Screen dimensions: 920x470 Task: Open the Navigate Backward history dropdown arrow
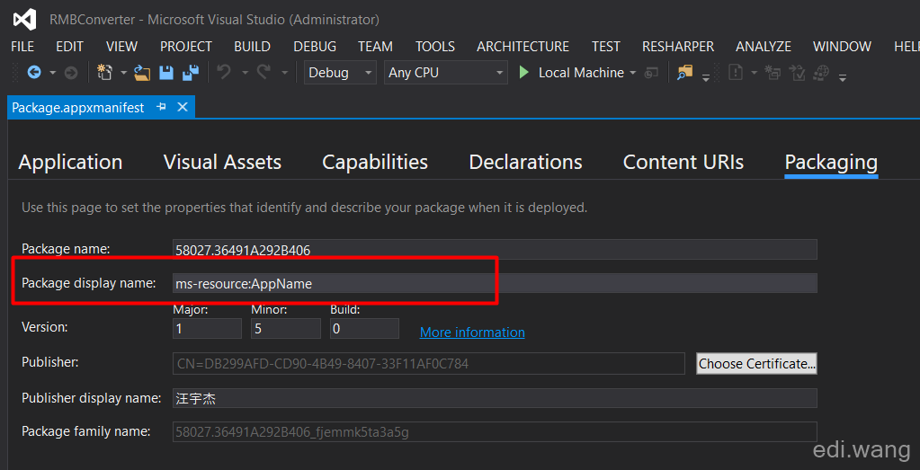(52, 74)
